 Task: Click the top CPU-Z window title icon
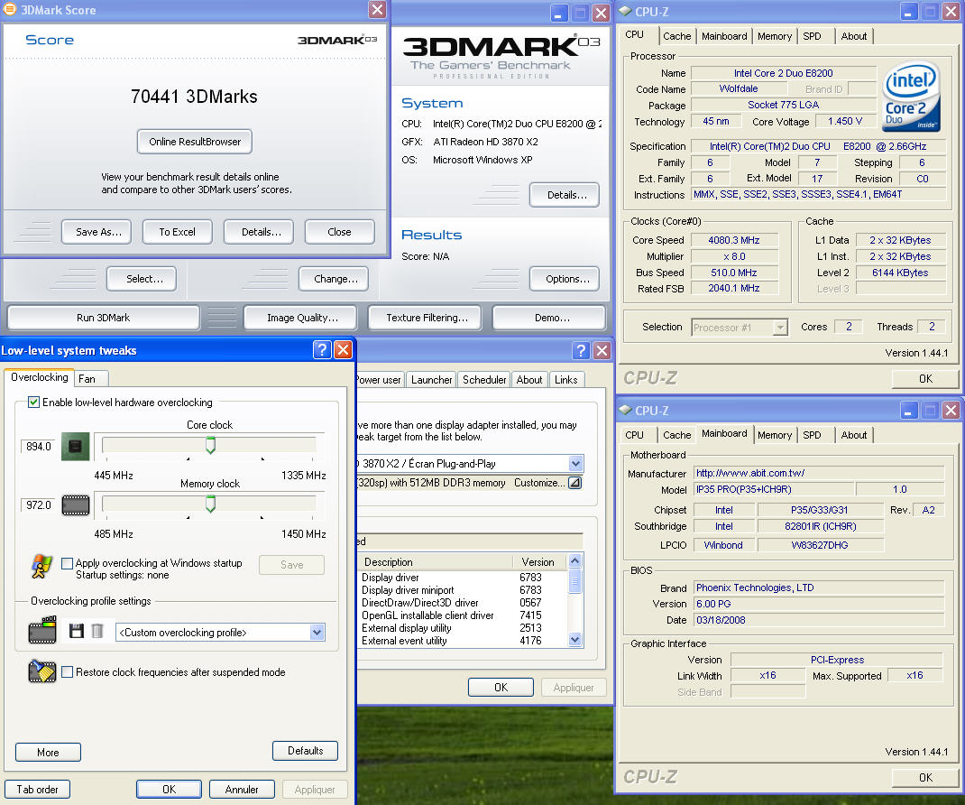coord(625,11)
